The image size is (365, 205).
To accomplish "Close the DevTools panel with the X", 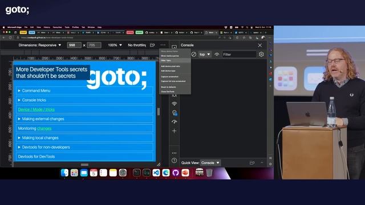I will 260,46.
